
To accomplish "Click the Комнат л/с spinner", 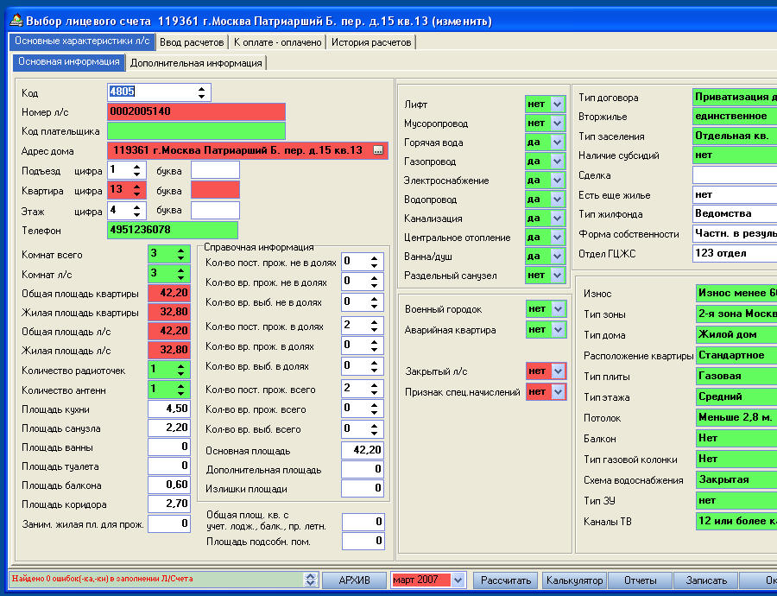I will (181, 274).
